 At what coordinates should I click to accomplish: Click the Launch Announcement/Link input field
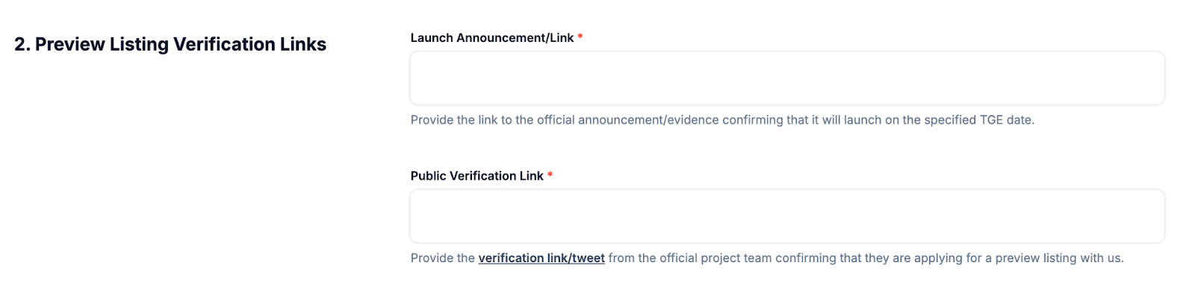tap(787, 78)
